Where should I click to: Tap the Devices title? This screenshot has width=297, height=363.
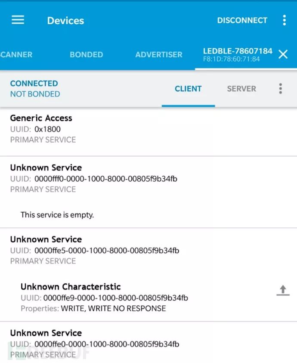point(65,21)
